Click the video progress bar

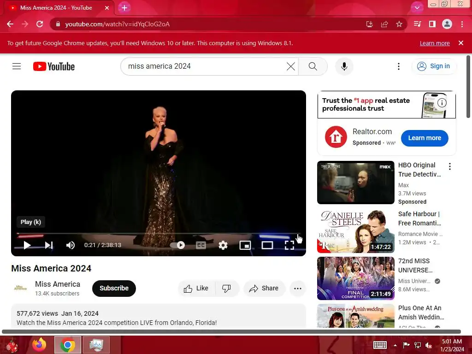click(x=159, y=234)
